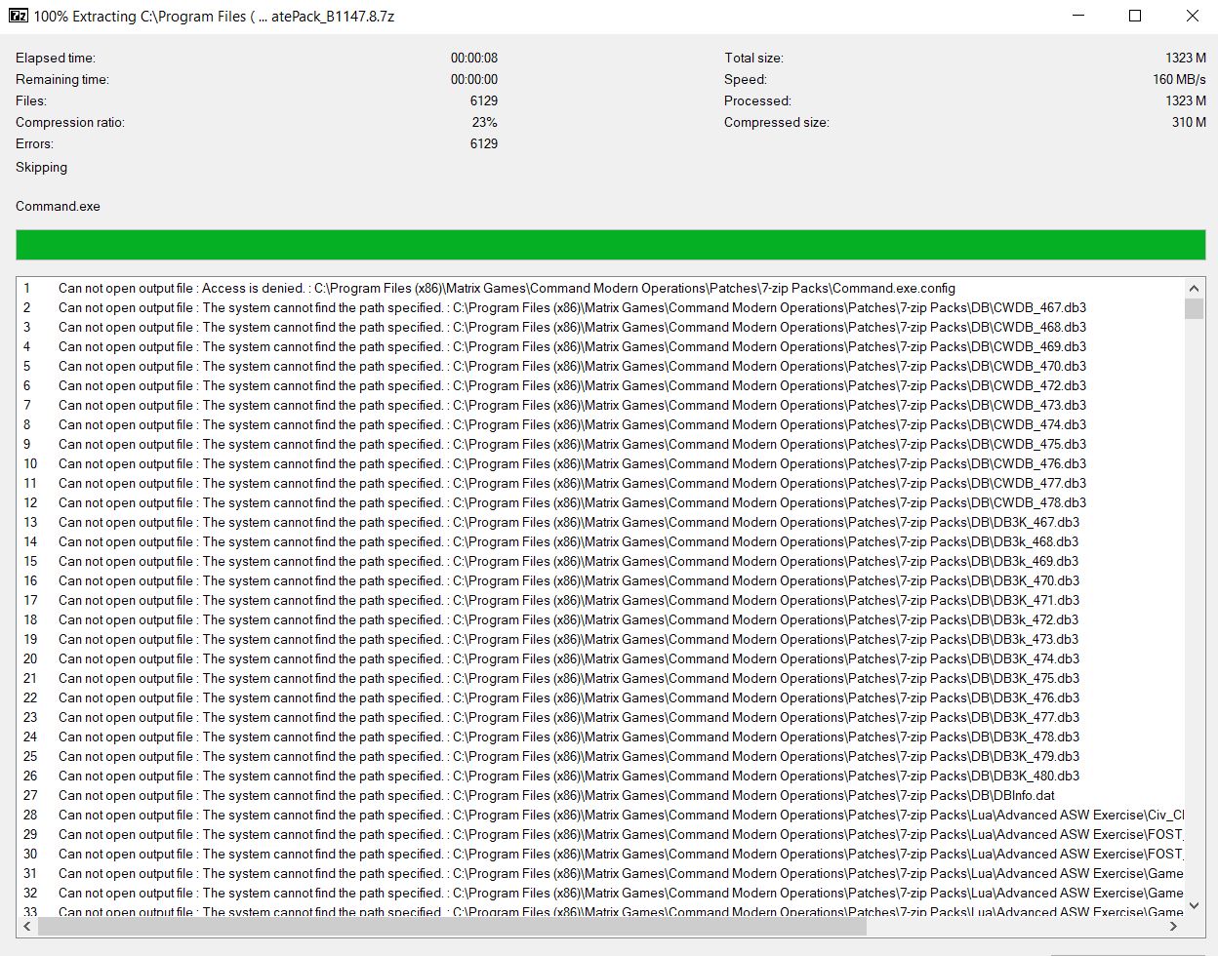Click the green extraction progress bar
Screen dimensions: 1218x956
[x=610, y=245]
